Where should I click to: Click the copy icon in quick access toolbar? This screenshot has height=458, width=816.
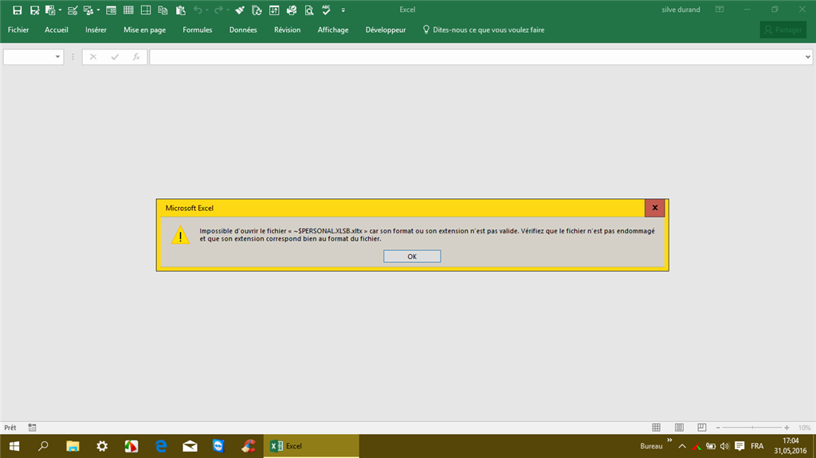coord(163,10)
